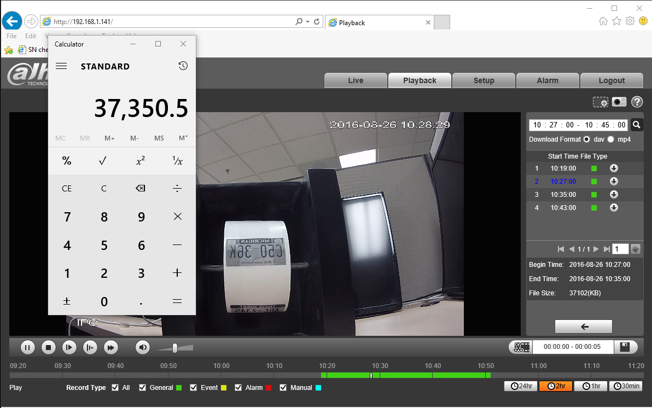Screen dimensions: 652x408
Task: Click the Calculator square root button
Action: (103, 161)
